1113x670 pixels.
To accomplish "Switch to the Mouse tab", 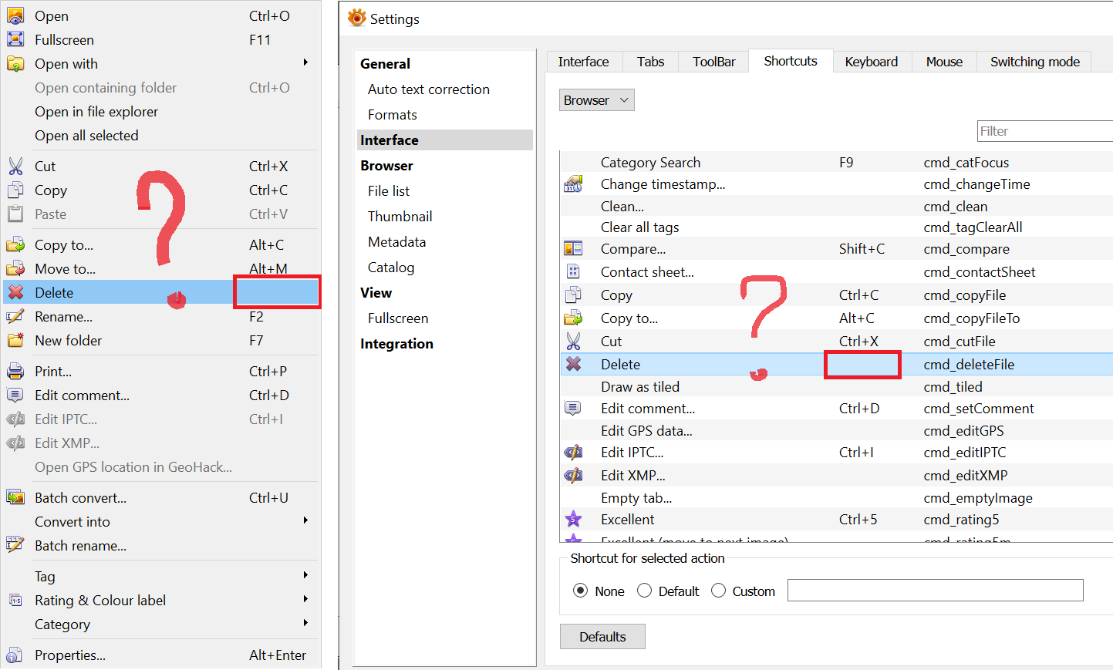I will pos(944,62).
